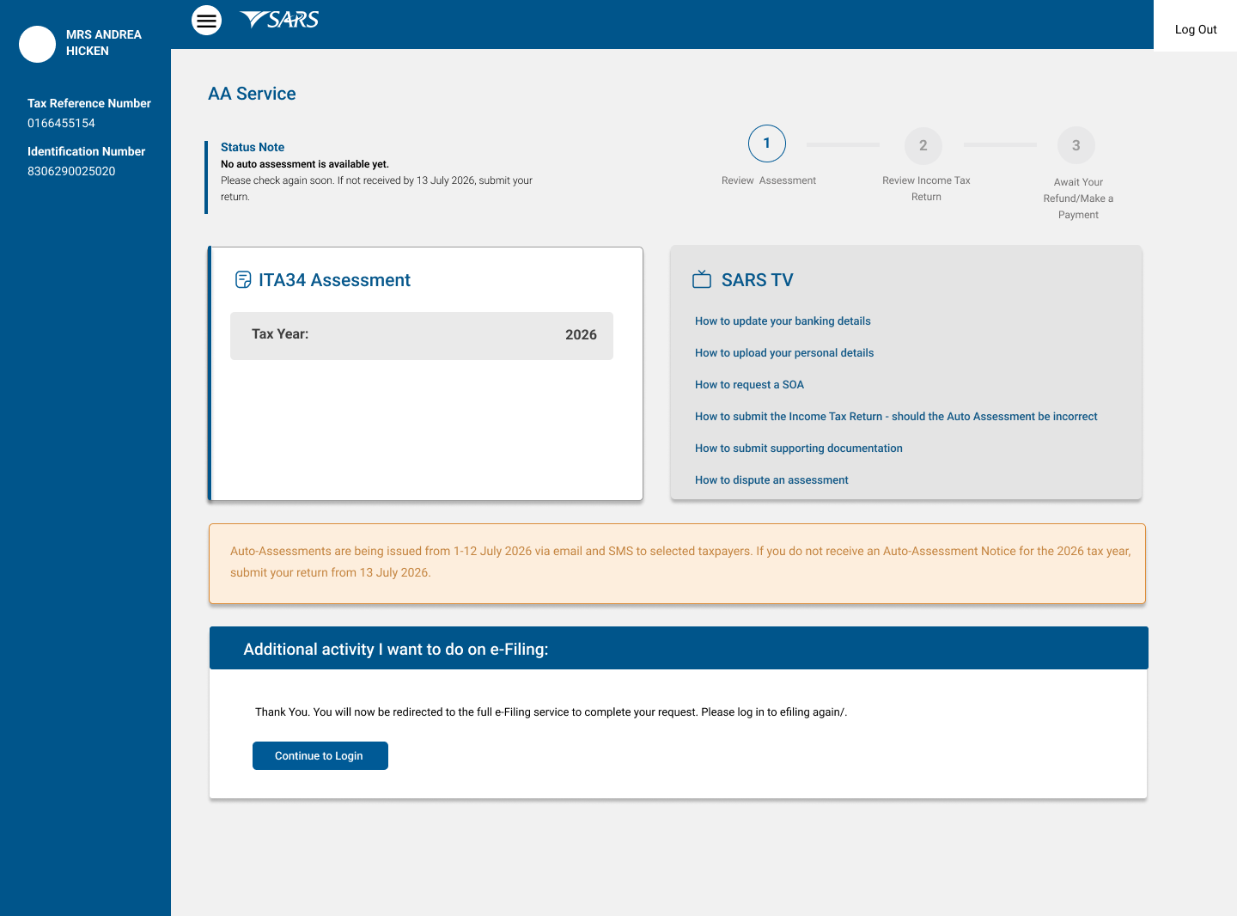Viewport: 1237px width, 916px height.
Task: Click 'No auto assessment is available yet.' text
Action: 305,164
